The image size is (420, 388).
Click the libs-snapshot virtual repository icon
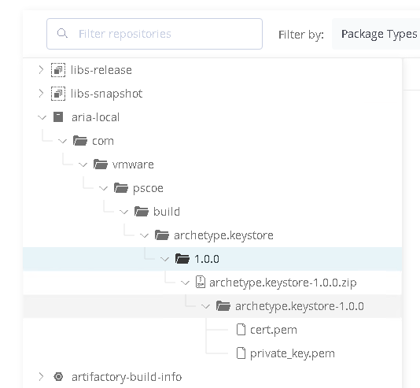pyautogui.click(x=58, y=94)
